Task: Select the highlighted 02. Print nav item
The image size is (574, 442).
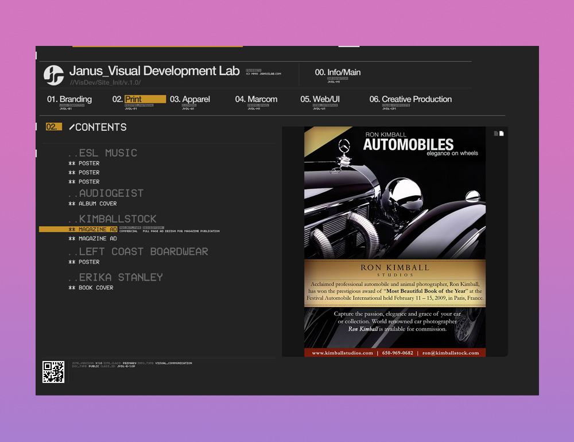Action: point(139,99)
